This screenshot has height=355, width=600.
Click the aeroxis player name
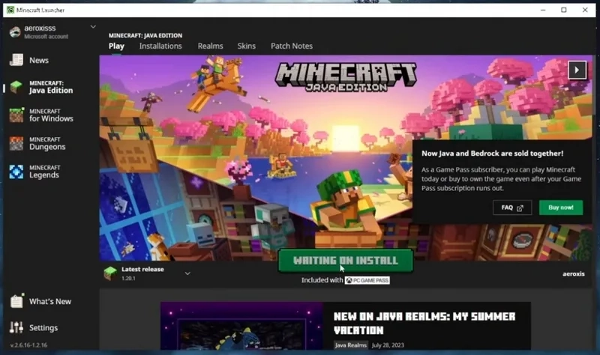pos(573,273)
